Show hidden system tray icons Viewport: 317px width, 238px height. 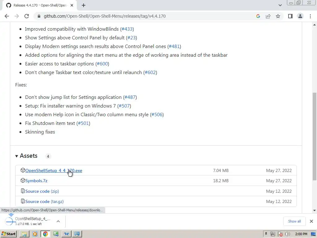(266, 234)
